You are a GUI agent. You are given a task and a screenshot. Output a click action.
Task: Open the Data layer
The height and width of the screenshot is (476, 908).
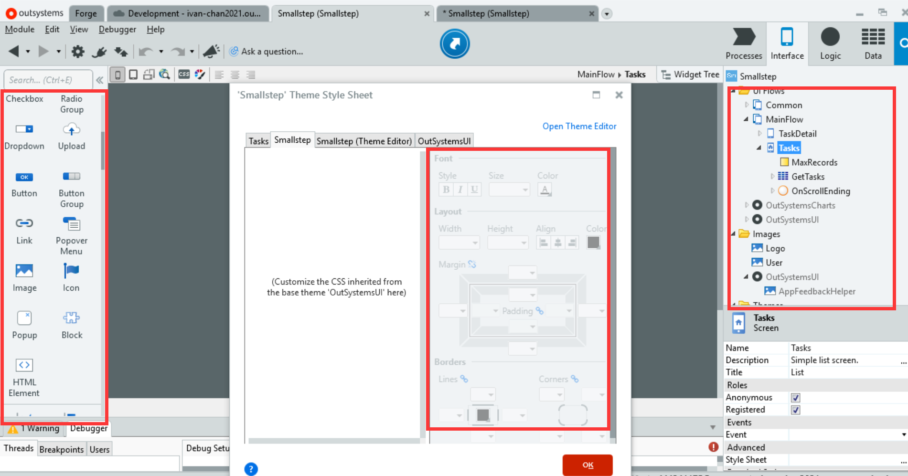click(873, 44)
